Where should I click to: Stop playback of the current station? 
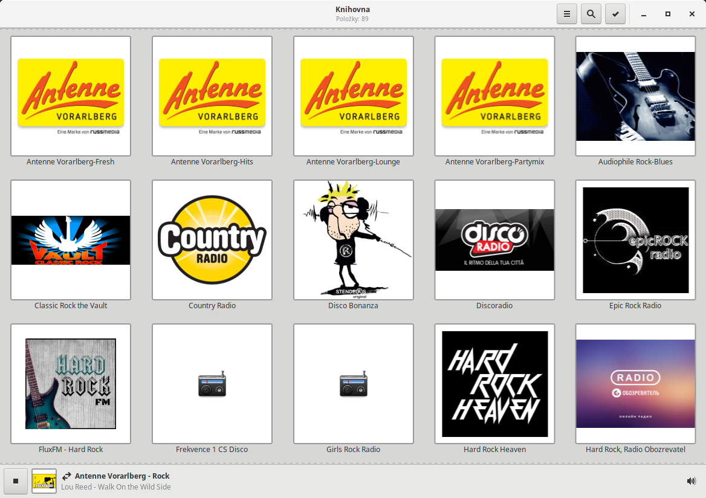(x=16, y=481)
